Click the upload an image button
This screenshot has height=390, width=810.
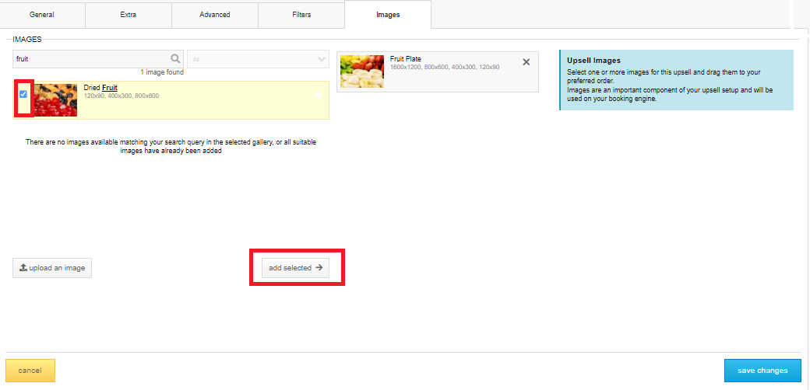[52, 268]
